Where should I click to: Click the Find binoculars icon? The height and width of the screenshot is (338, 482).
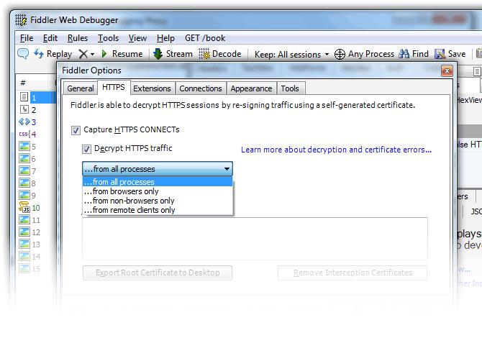click(404, 54)
